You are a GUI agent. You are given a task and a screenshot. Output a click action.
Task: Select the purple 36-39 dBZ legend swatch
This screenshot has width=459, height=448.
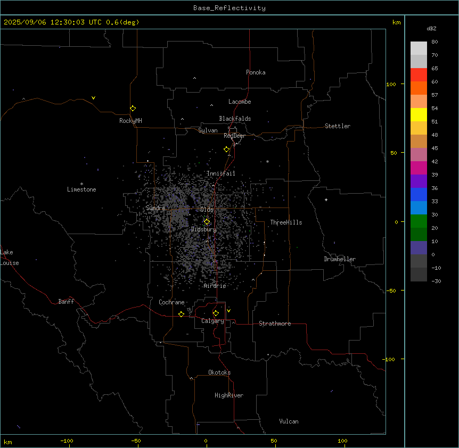click(419, 181)
